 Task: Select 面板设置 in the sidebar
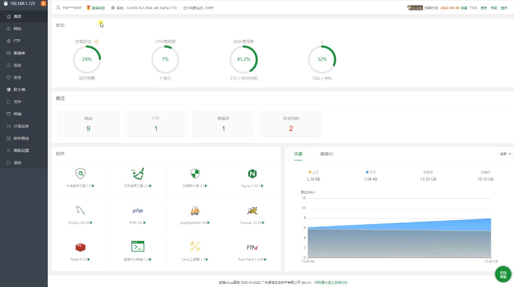coord(21,151)
